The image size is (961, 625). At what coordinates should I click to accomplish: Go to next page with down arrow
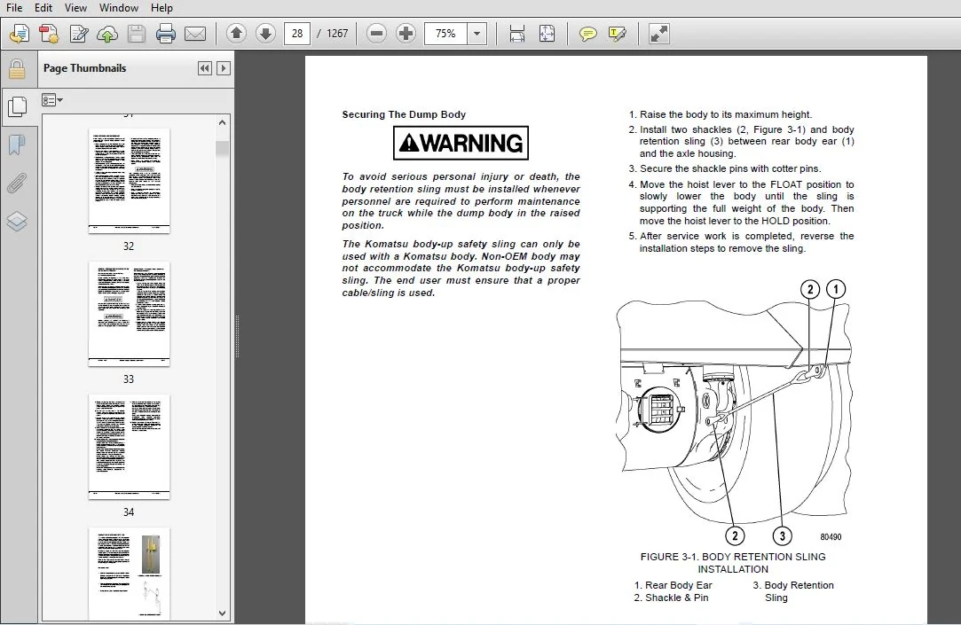coord(265,33)
